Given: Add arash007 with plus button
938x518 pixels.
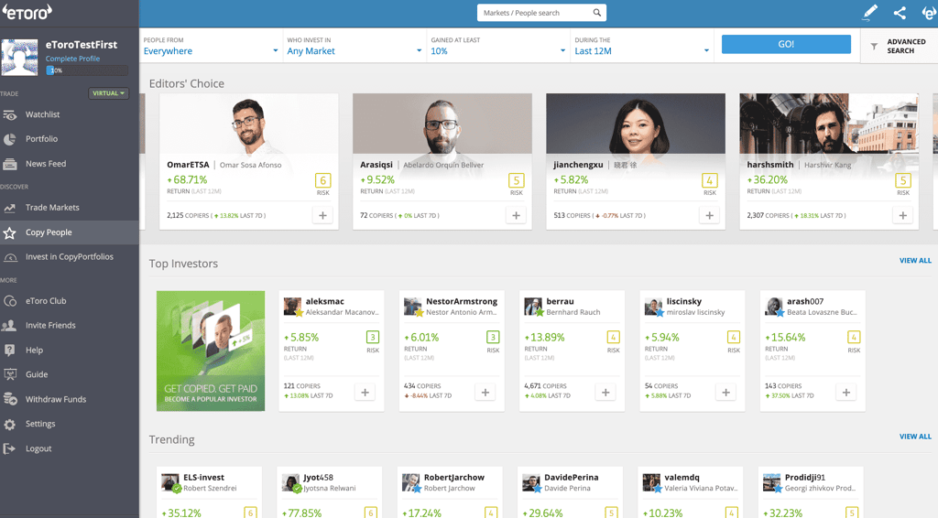Looking at the screenshot, I should point(845,393).
